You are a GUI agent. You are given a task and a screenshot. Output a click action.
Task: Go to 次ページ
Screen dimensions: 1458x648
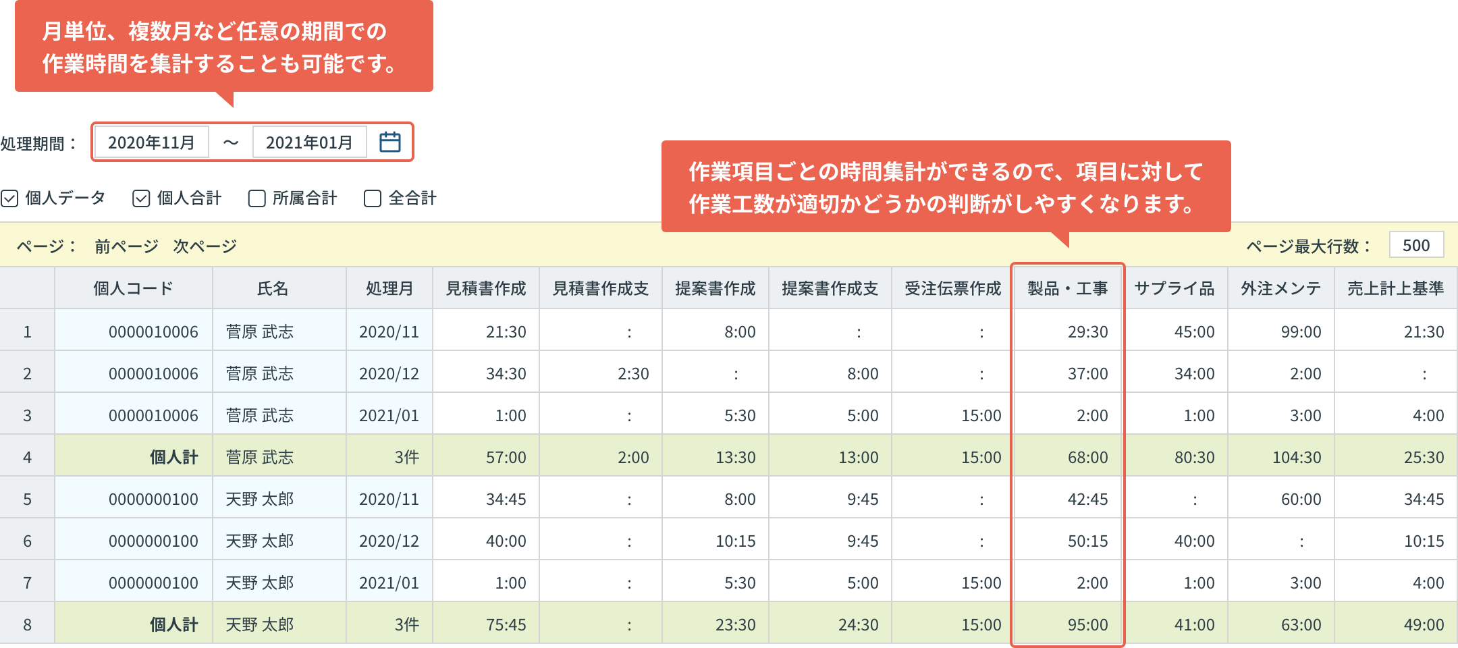[x=205, y=246]
